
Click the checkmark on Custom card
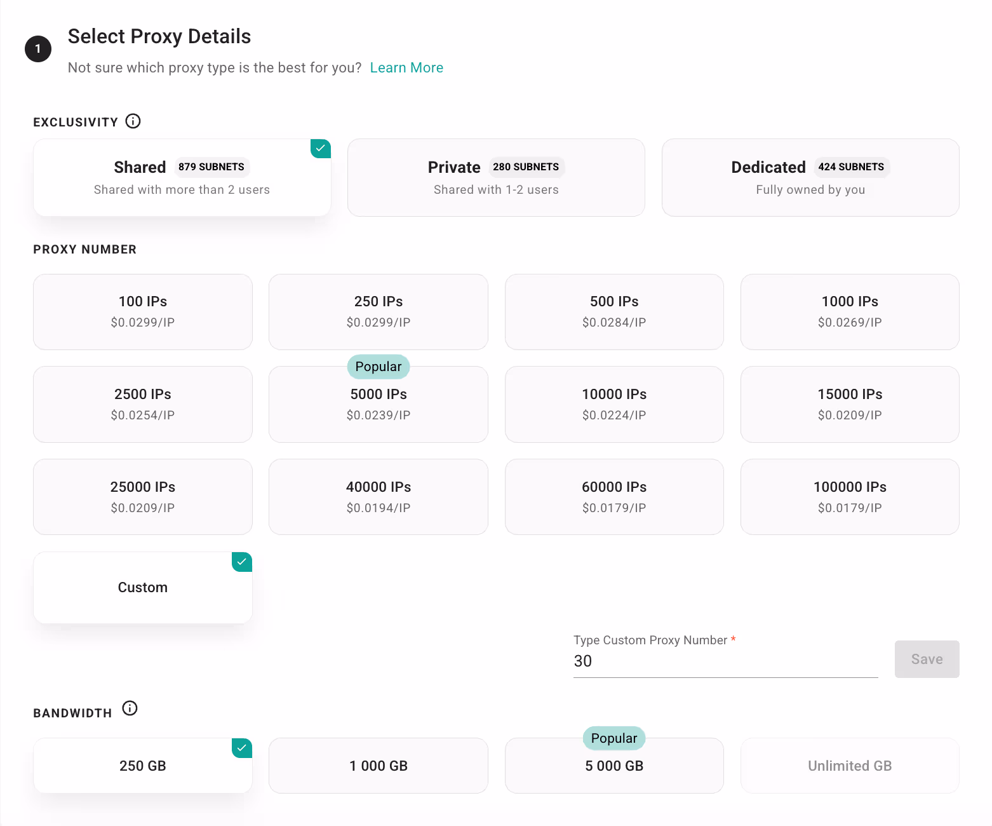(x=242, y=562)
